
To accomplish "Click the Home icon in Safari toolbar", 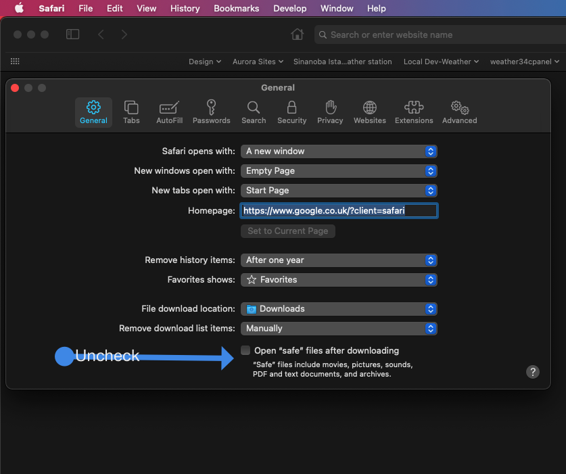I will pyautogui.click(x=297, y=34).
